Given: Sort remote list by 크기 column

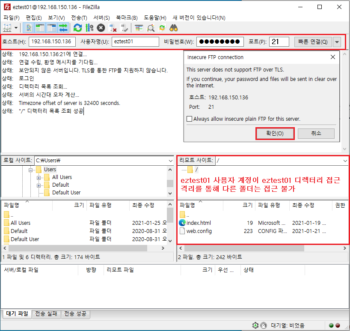Looking at the screenshot, I should (239, 205).
